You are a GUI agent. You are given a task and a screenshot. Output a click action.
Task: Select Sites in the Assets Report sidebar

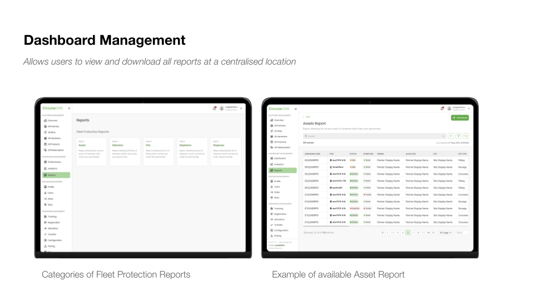(275, 197)
